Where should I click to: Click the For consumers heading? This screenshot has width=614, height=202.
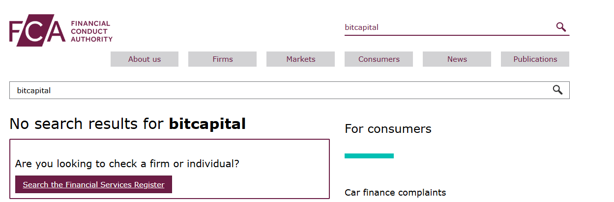388,129
